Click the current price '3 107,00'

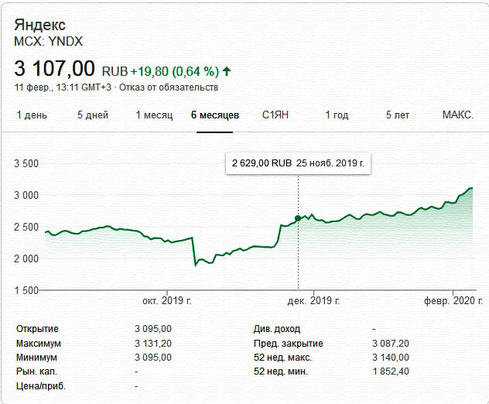point(54,68)
